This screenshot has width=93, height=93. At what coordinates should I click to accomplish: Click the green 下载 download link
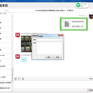81,26
